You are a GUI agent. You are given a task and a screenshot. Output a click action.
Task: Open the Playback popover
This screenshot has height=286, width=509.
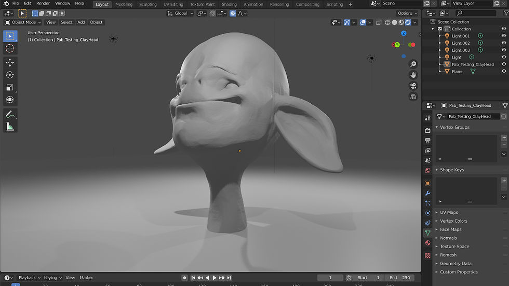click(29, 278)
